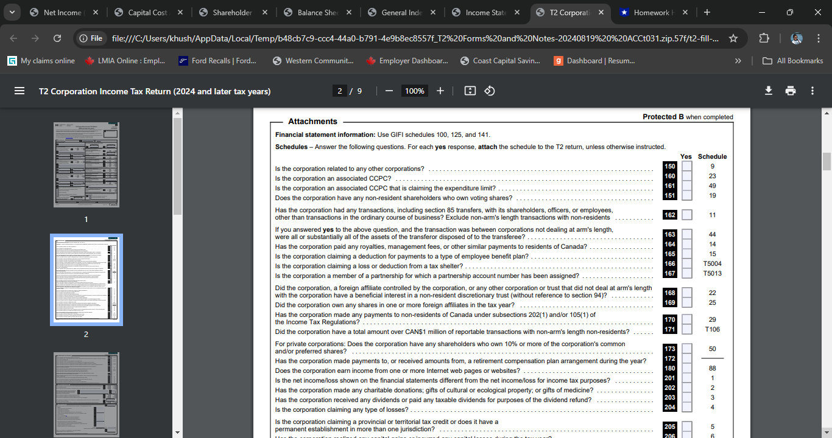The height and width of the screenshot is (438, 832).
Task: Close the Homework Help tab
Action: pos(685,12)
